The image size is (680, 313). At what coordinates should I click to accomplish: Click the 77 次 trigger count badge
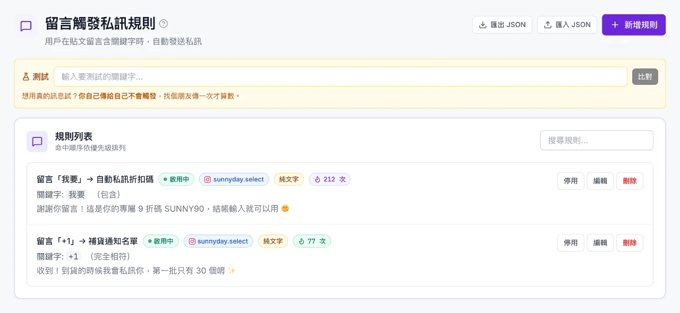(312, 241)
